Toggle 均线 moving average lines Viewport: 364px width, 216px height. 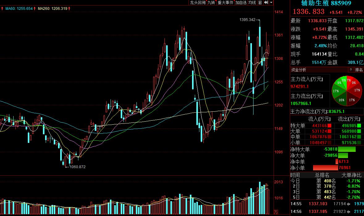click(x=252, y=2)
